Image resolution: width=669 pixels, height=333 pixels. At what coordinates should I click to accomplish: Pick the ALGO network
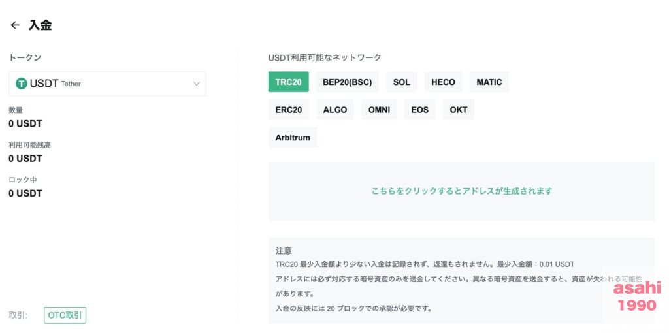tap(335, 110)
